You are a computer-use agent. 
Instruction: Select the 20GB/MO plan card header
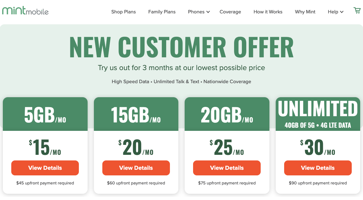click(x=227, y=115)
